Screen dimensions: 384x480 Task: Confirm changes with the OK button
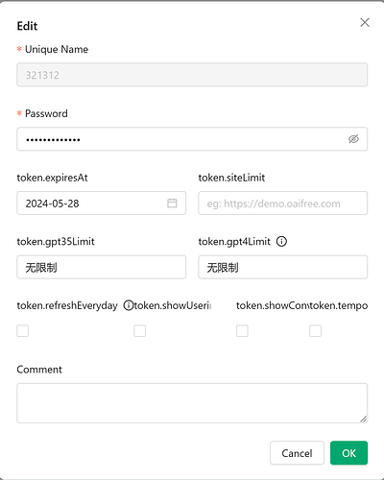tap(348, 453)
